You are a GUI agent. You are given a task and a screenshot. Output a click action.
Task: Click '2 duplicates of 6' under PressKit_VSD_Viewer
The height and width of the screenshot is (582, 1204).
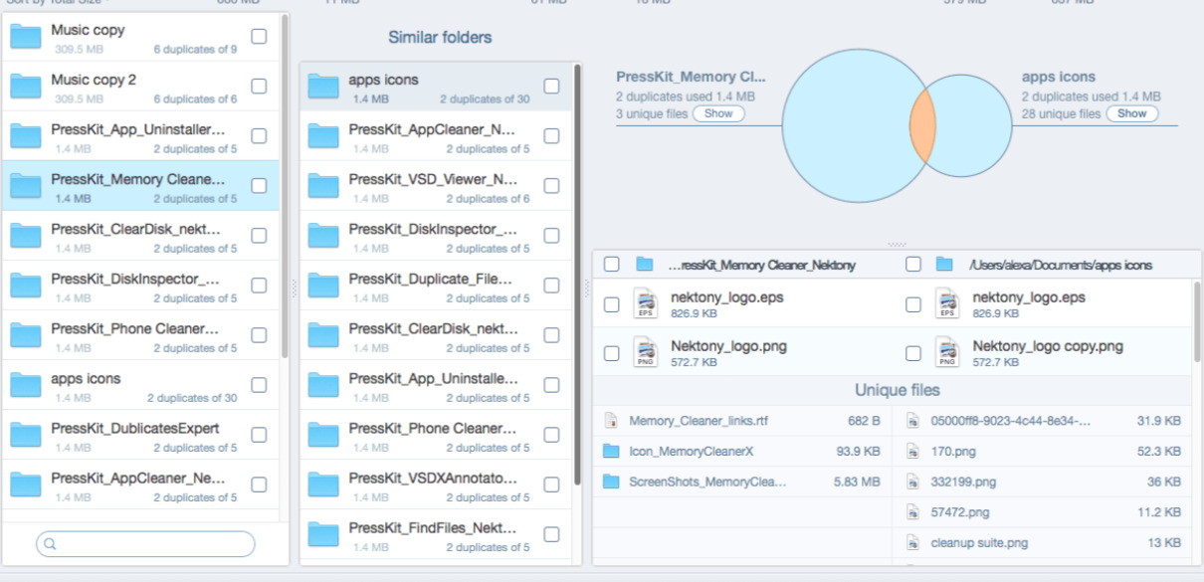tap(488, 198)
